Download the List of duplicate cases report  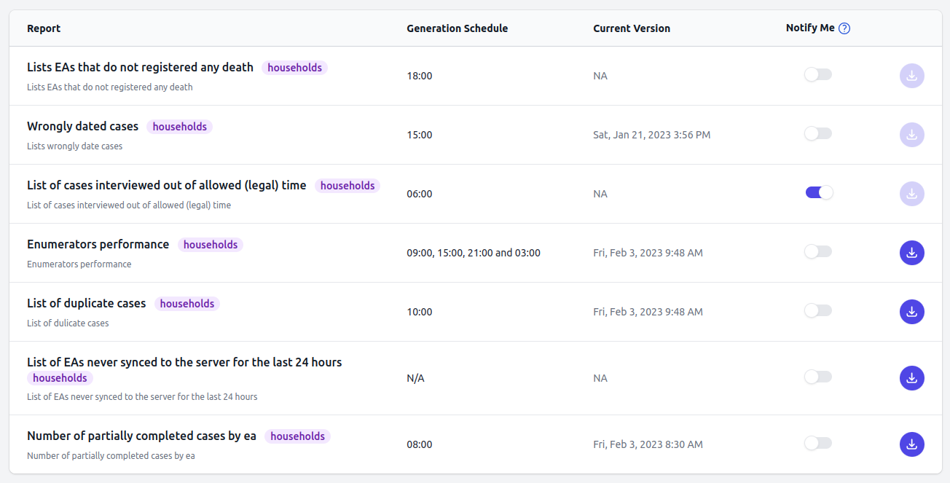[x=912, y=312]
